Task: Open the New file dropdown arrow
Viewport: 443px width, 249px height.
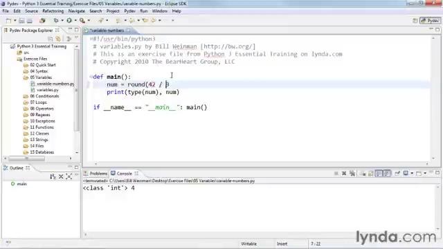Action: (15, 21)
